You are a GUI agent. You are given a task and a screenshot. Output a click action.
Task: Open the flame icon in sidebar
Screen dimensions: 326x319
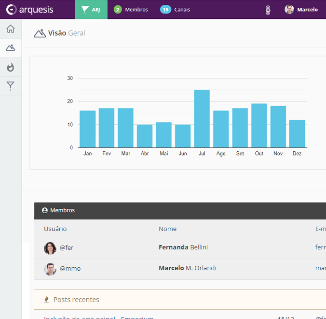[11, 67]
